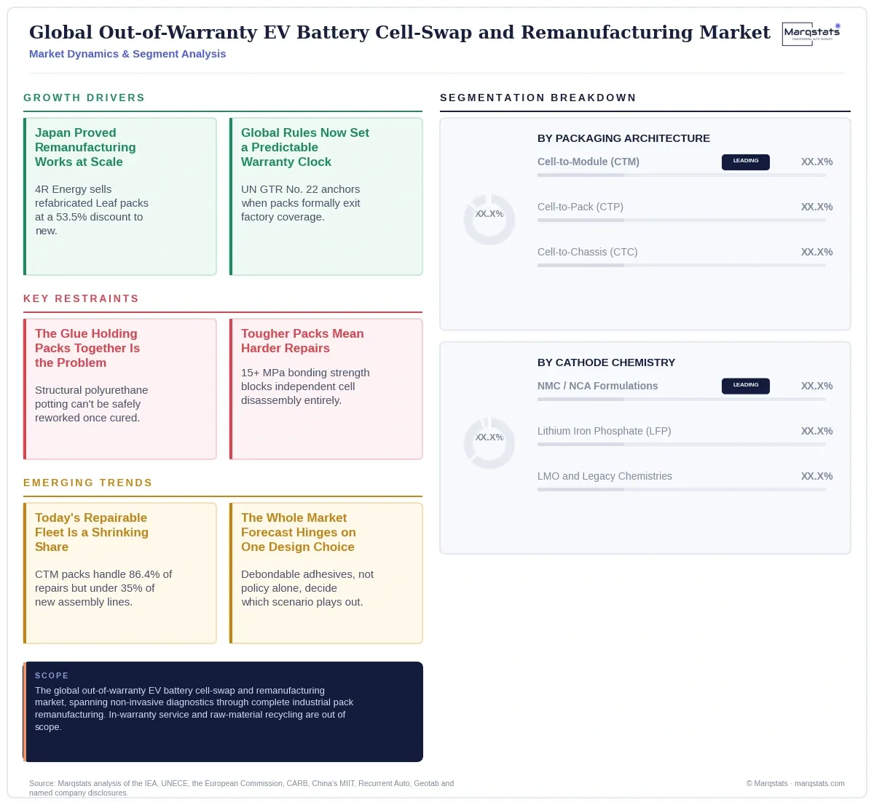
Task: Click the Lithium Iron Phosphate progress bar
Action: click(x=682, y=445)
